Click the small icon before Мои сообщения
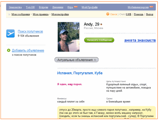The width and height of the screenshot is (159, 120). point(9,14)
